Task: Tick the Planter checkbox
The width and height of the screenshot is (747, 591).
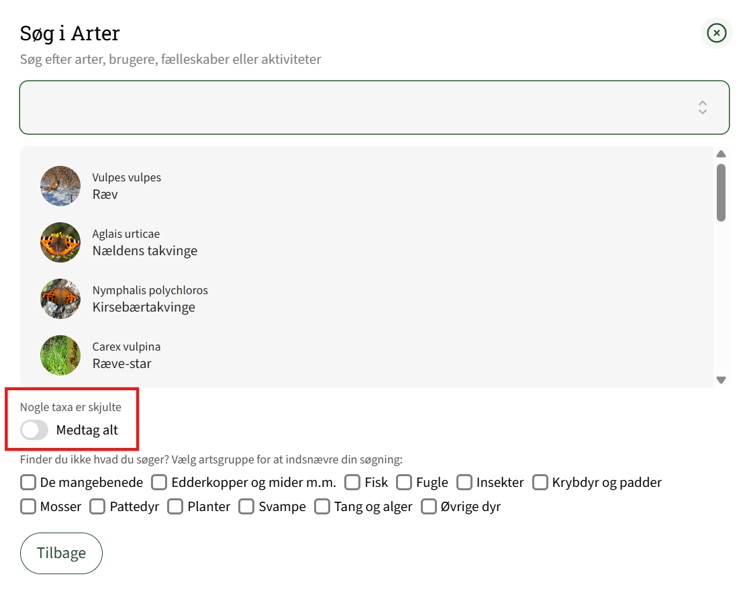Action: (x=175, y=506)
